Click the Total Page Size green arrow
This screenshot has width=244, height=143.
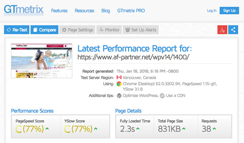184,129
